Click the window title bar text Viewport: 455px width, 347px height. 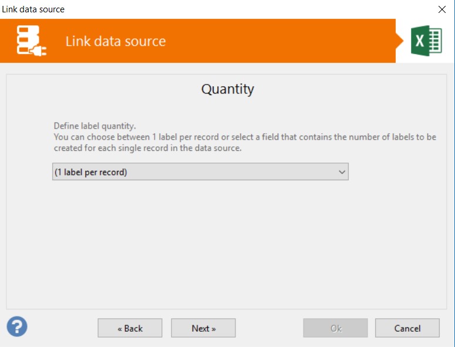(33, 9)
